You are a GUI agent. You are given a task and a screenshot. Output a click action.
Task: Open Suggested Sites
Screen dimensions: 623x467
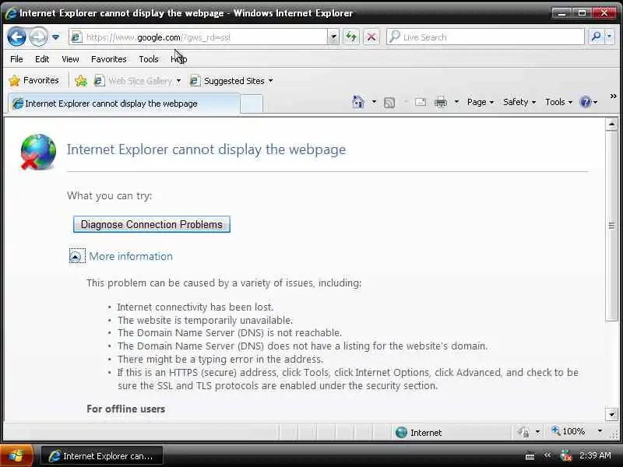pos(227,81)
